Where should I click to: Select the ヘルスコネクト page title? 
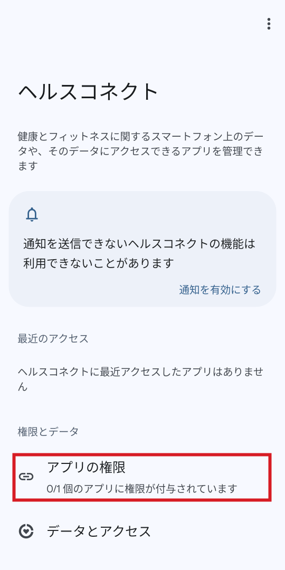pyautogui.click(x=88, y=92)
